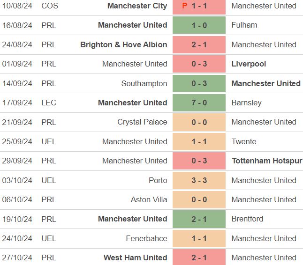Open the Porto team link

[x=158, y=181]
